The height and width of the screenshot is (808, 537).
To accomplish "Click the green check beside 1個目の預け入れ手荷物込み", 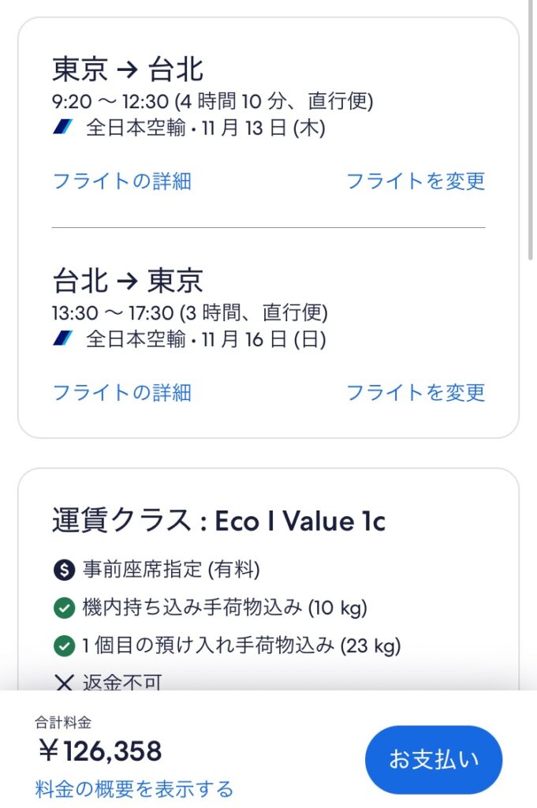I will 63,646.
